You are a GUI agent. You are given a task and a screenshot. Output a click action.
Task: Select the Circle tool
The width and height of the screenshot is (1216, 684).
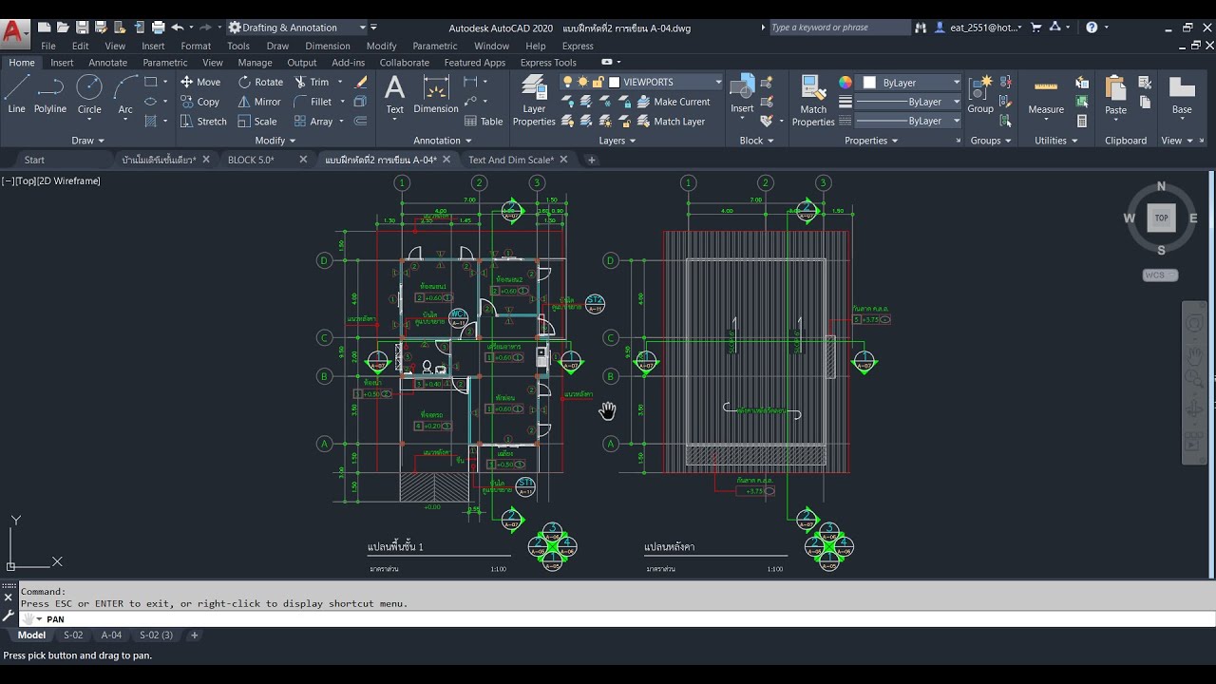(89, 95)
